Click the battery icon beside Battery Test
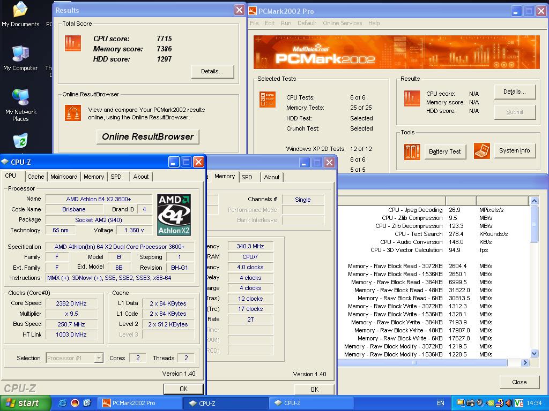Viewport: 549px width, 411px height. tap(412, 151)
